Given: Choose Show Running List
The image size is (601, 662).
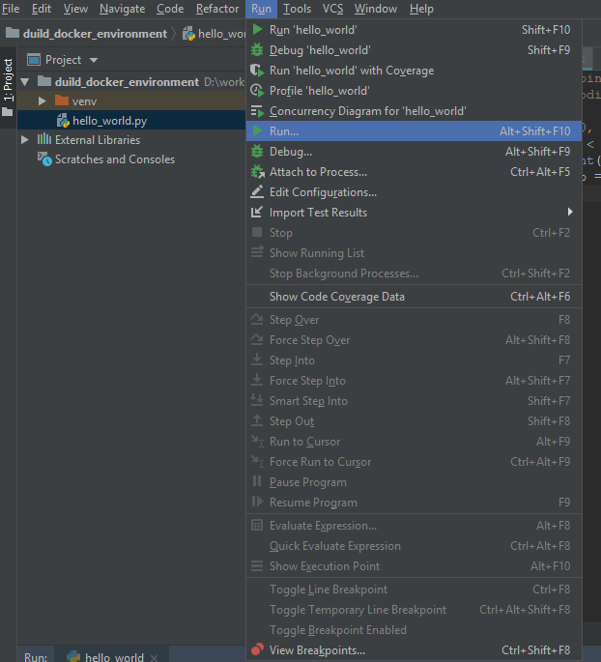Looking at the screenshot, I should [x=414, y=253].
